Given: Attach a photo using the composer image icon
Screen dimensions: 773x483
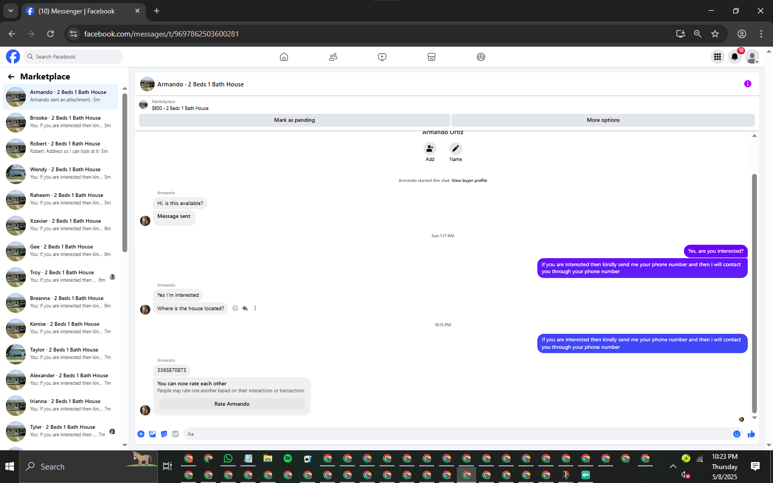Looking at the screenshot, I should coord(152,434).
